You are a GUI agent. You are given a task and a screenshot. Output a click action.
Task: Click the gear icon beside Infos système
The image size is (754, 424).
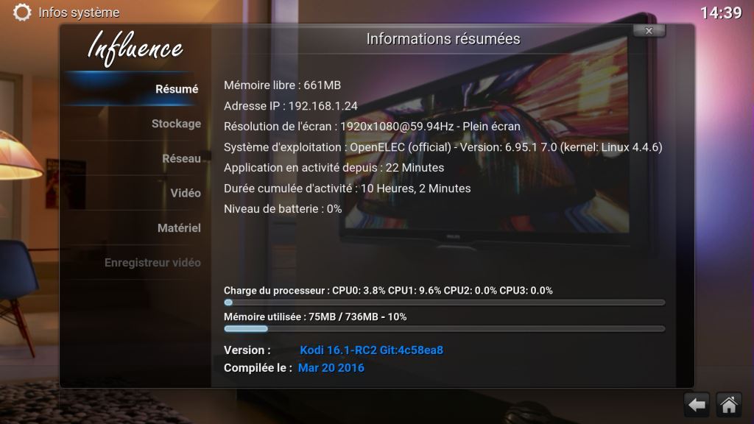click(x=23, y=13)
